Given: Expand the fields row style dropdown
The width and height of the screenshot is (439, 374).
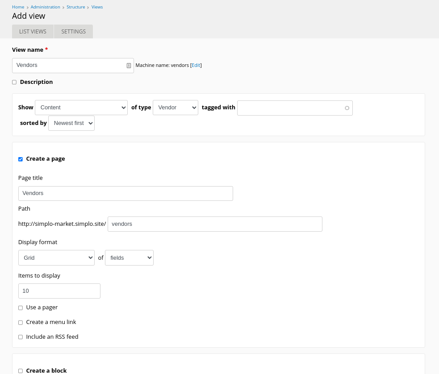Looking at the screenshot, I should [129, 258].
